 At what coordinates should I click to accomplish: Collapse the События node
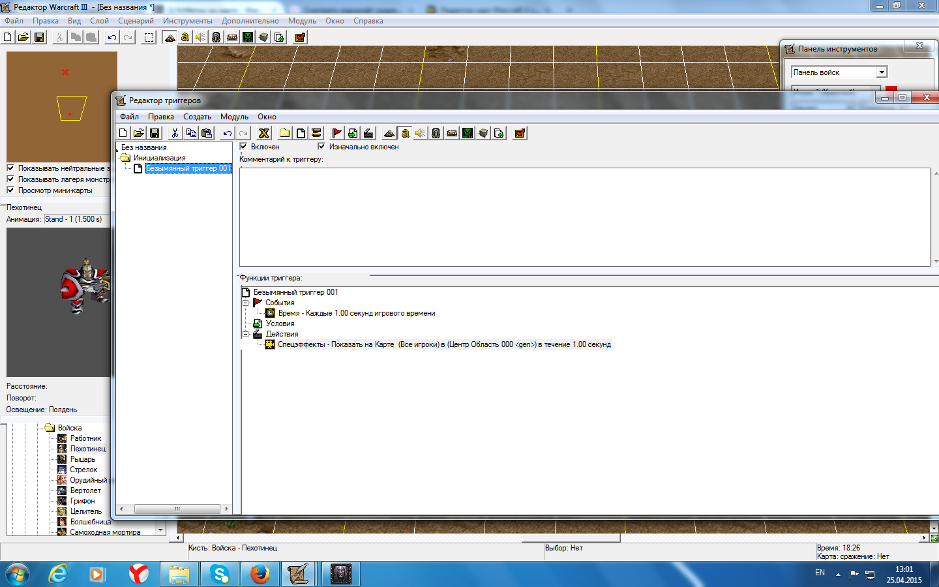pyautogui.click(x=246, y=303)
